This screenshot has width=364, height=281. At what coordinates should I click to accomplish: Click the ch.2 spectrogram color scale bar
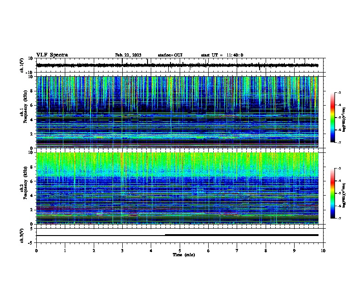coord(333,193)
